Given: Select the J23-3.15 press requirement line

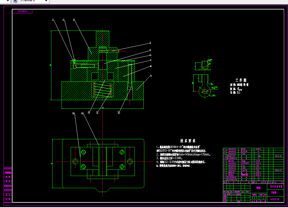Looking at the screenshot, I should point(181,162).
